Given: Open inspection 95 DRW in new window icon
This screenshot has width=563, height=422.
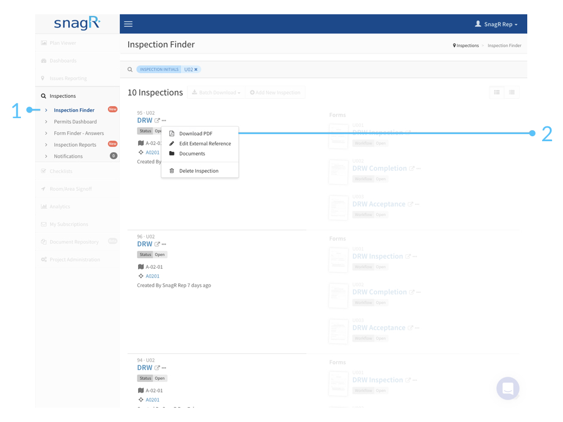Looking at the screenshot, I should tap(157, 120).
